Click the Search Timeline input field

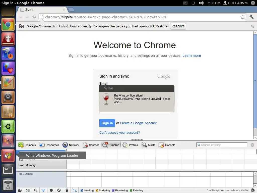pos(222,145)
